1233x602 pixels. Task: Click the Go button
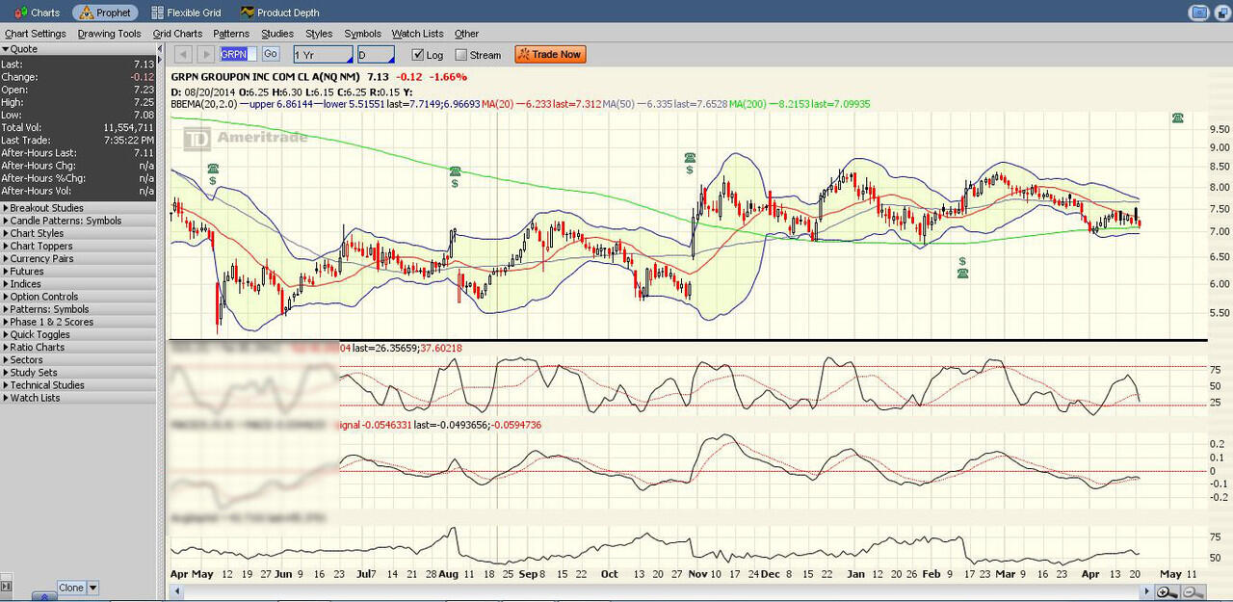pyautogui.click(x=271, y=55)
